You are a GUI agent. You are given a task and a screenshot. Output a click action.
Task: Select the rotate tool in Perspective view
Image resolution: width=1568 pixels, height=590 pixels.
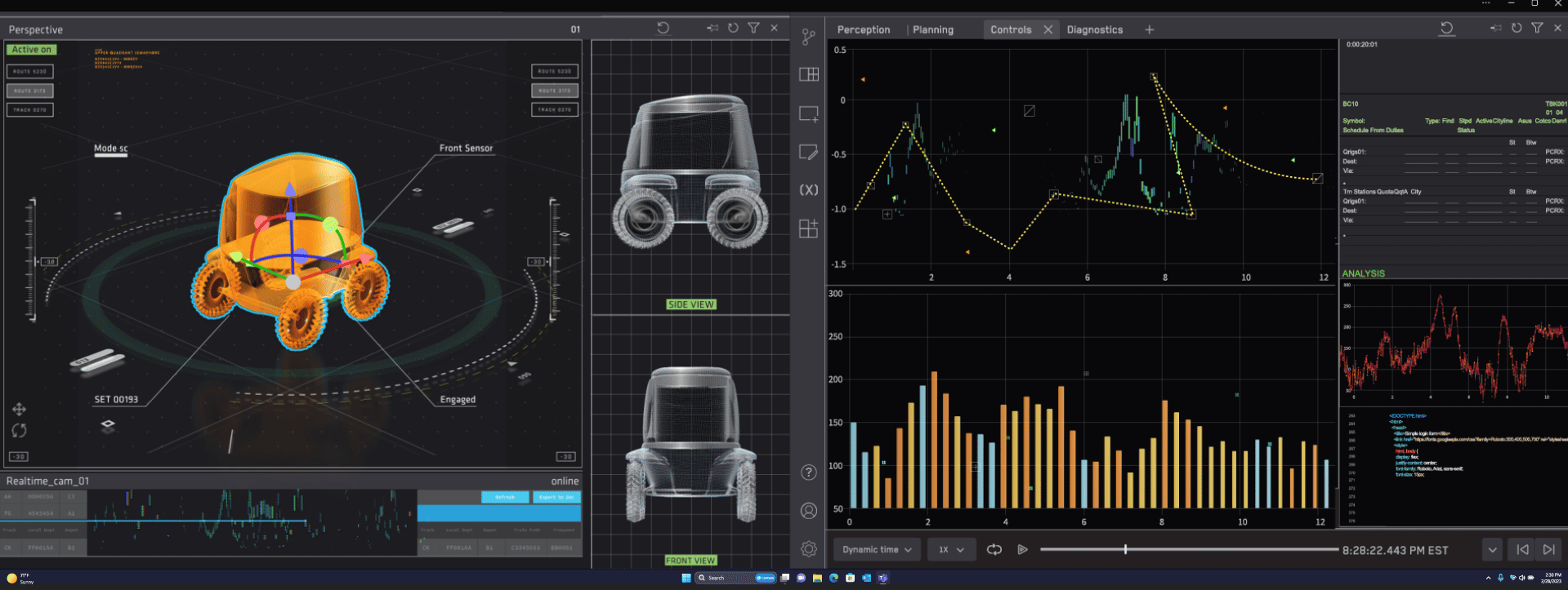pyautogui.click(x=19, y=430)
